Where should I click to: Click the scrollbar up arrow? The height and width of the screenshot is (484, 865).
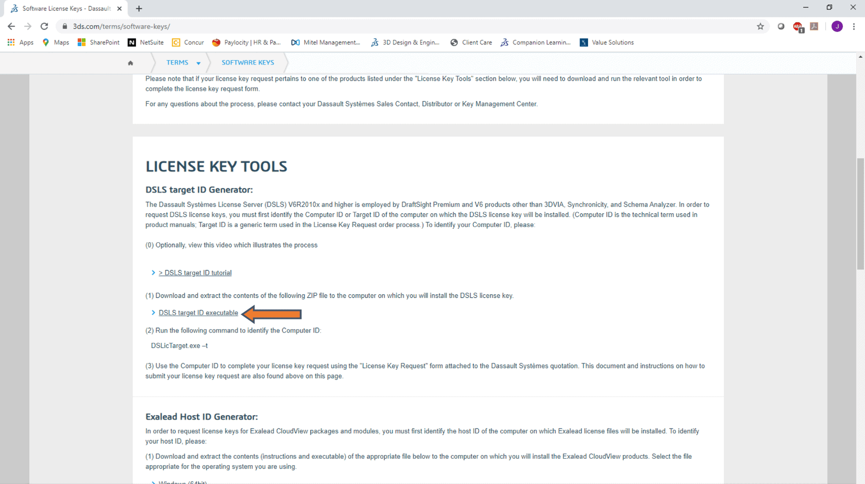(860, 57)
